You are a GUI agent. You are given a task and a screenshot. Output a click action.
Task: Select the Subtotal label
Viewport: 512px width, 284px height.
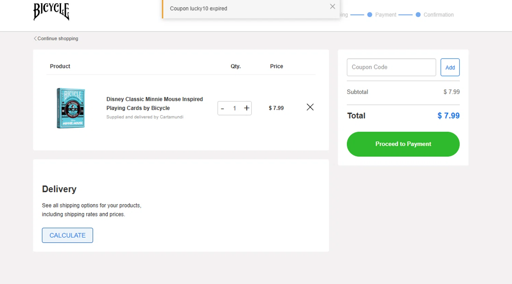357,92
